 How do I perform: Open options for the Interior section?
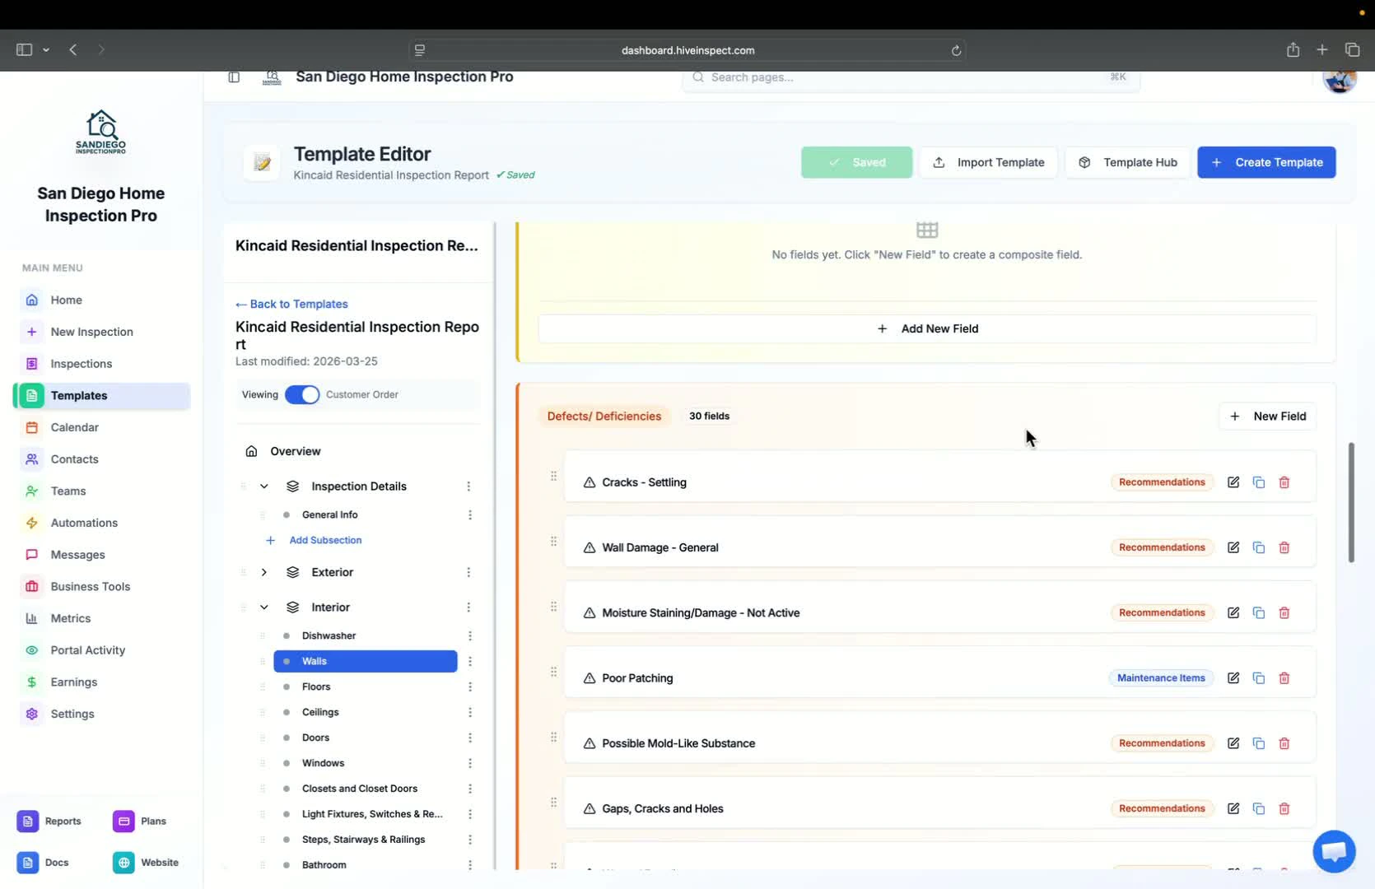point(468,607)
